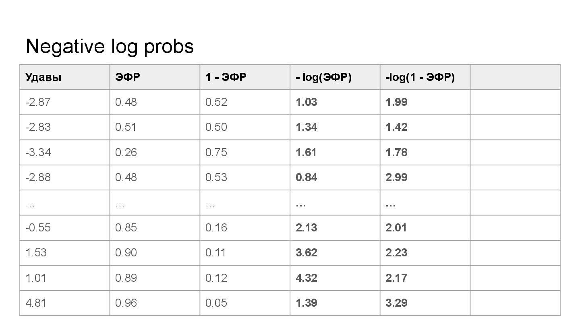Click the "- log(ЭФР)" column header

[x=323, y=77]
